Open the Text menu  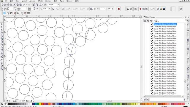(56, 1)
